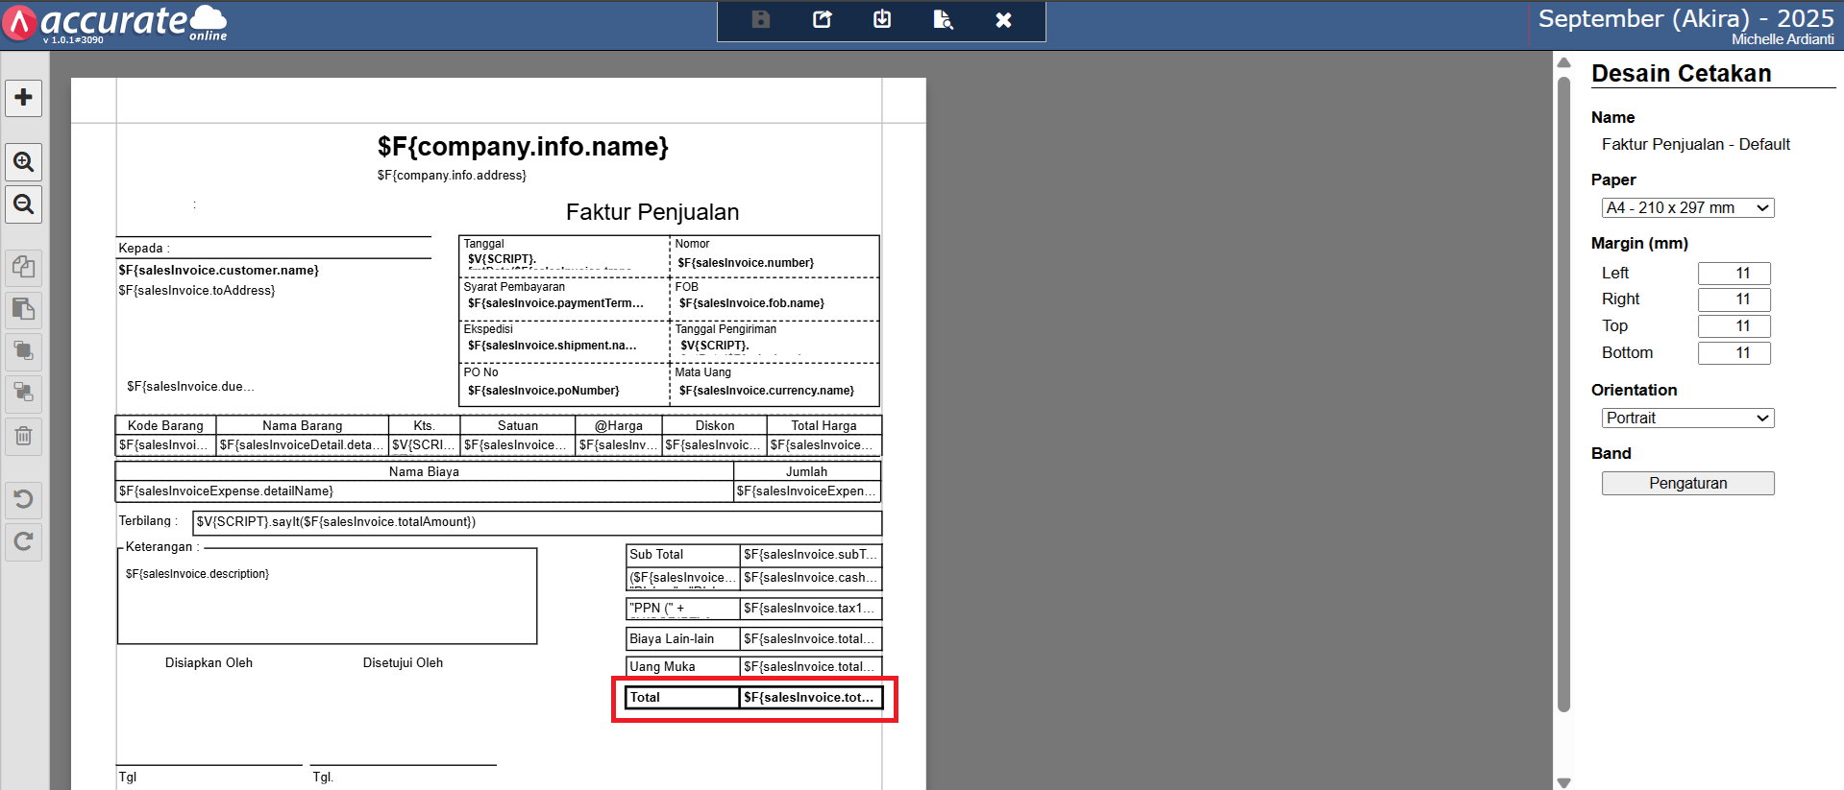This screenshot has height=790, width=1844.
Task: Click the plus icon to add element
Action: 24,98
